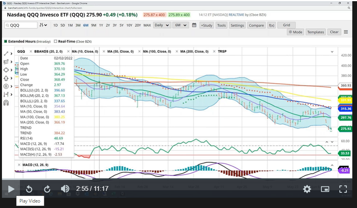Click the Grid button
357x208 pixels.
tap(286, 25)
